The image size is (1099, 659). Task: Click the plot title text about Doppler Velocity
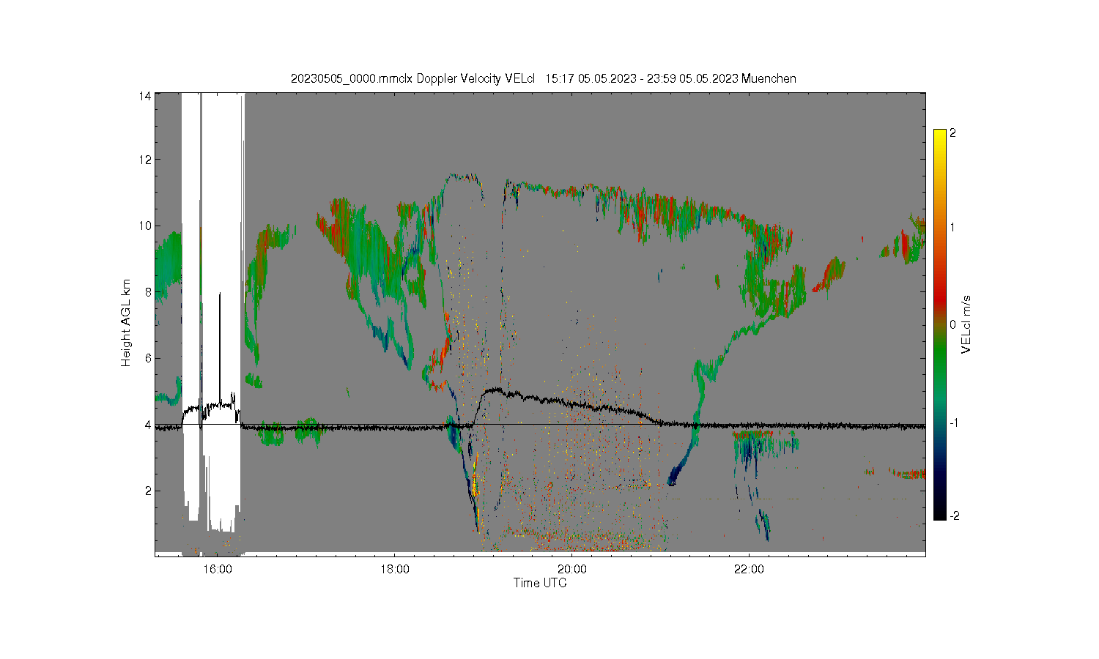(x=544, y=78)
